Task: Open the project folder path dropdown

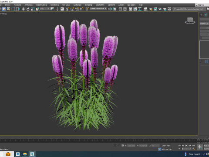Action: (189, 9)
